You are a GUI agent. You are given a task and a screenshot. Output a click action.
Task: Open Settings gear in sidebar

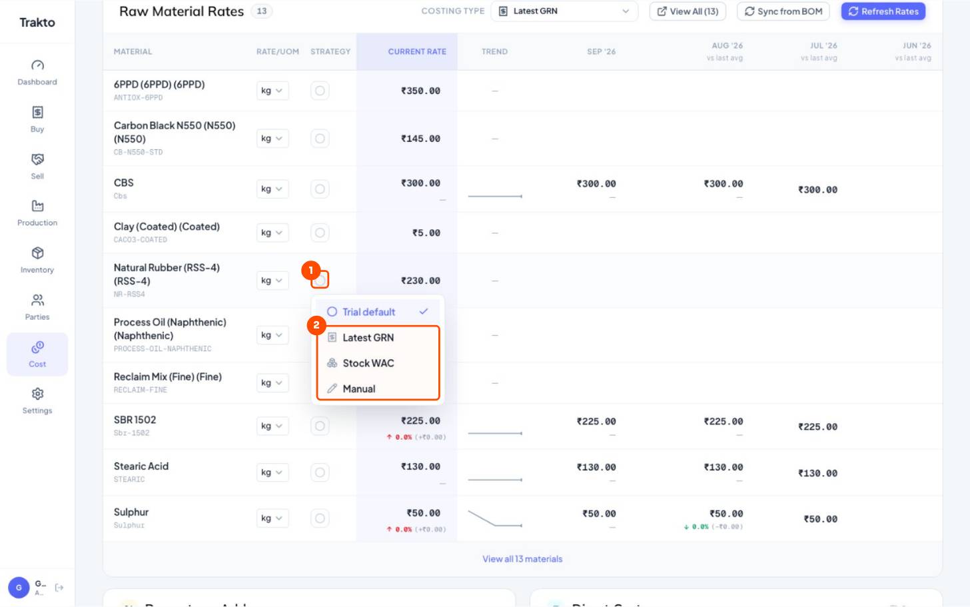[37, 394]
